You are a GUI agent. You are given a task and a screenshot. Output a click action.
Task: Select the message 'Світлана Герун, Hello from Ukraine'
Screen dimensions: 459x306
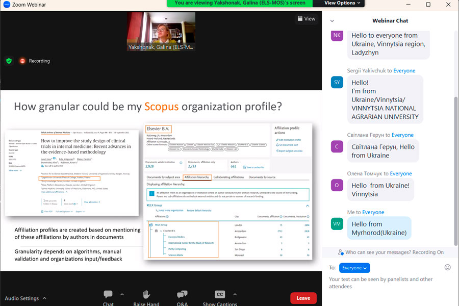pyautogui.click(x=383, y=151)
